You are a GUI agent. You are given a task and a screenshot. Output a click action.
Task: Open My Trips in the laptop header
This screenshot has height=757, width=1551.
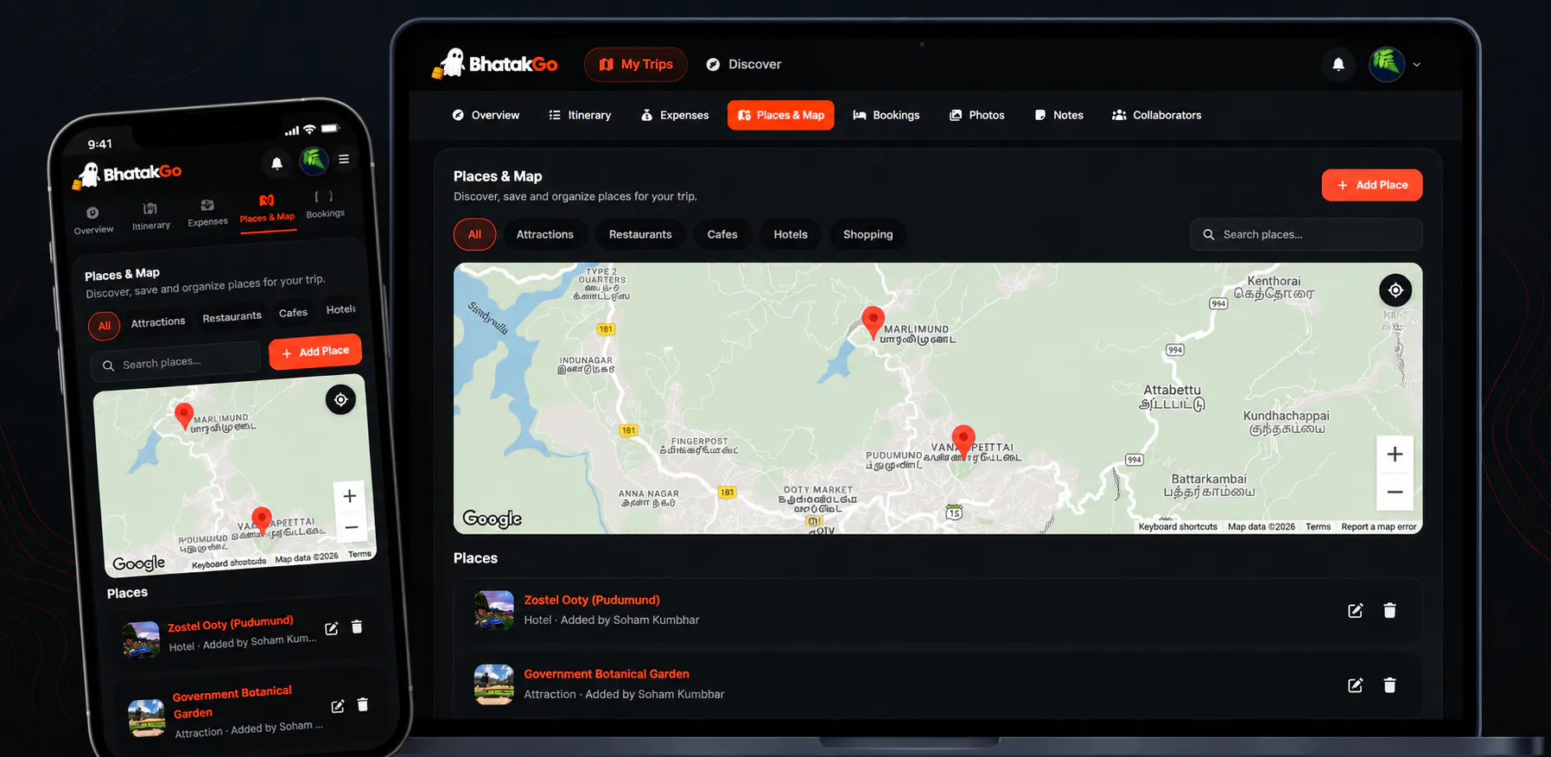(x=636, y=64)
